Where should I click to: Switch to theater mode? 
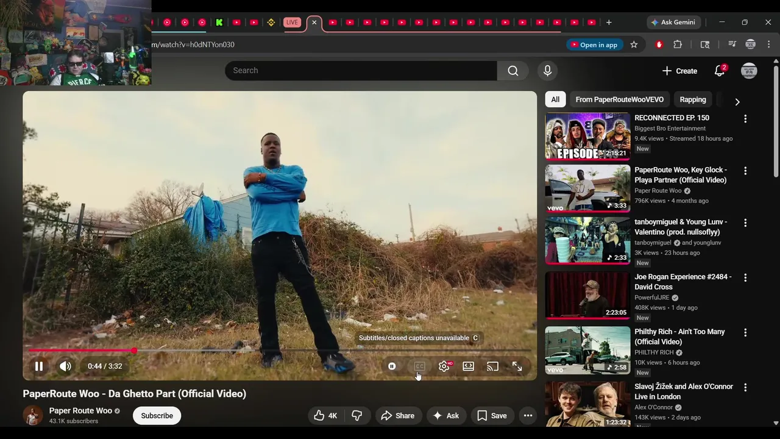[x=468, y=366]
